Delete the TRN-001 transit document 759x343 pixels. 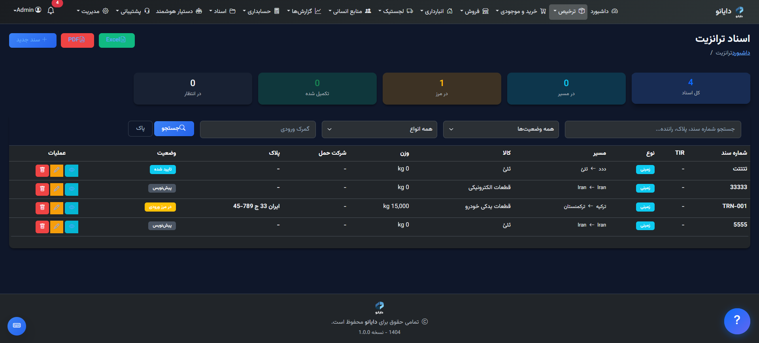tap(42, 208)
